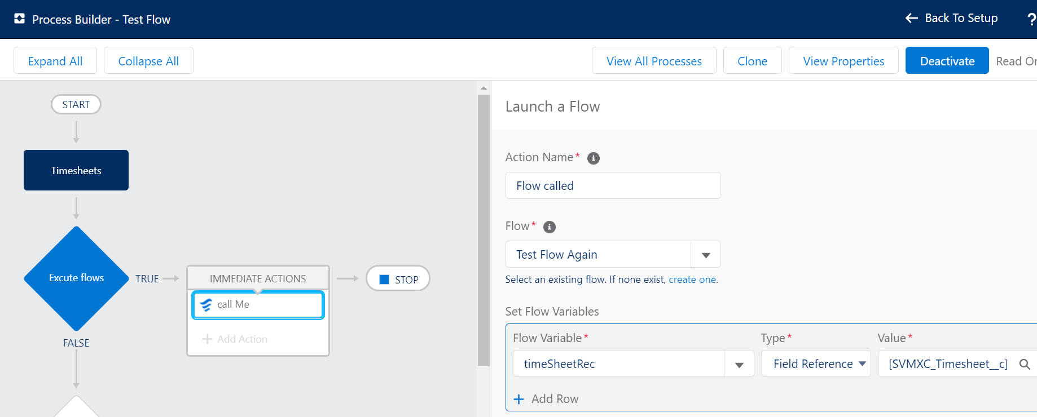Click the Flow field info icon
The width and height of the screenshot is (1037, 417).
tap(550, 227)
